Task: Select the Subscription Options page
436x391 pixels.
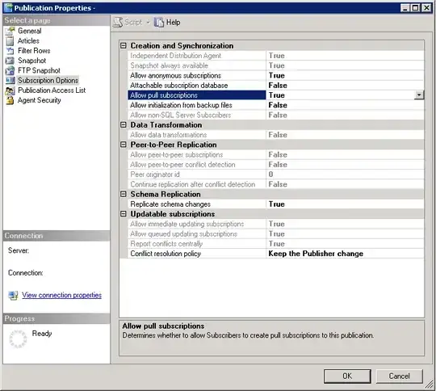Action: 48,81
